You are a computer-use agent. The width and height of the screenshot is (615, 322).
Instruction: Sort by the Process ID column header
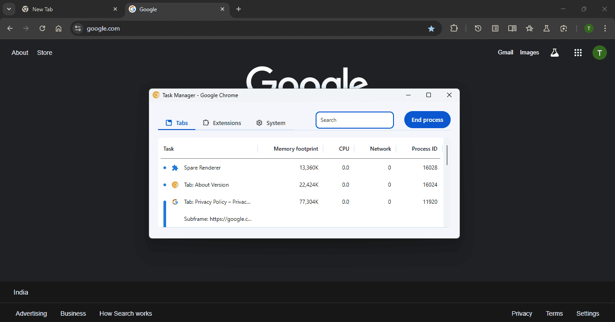pyautogui.click(x=425, y=149)
